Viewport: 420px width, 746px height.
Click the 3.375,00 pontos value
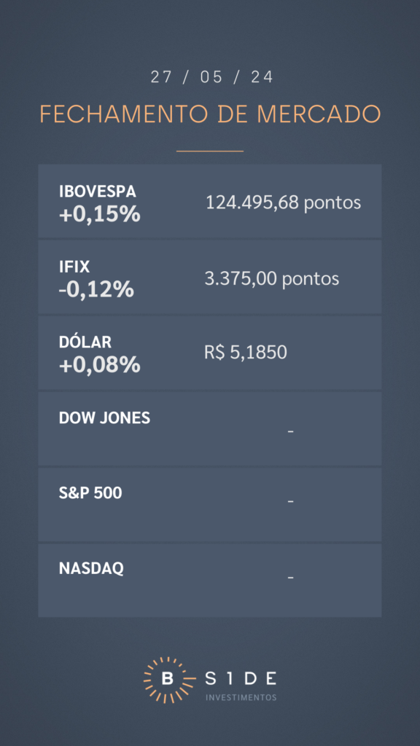pyautogui.click(x=272, y=278)
